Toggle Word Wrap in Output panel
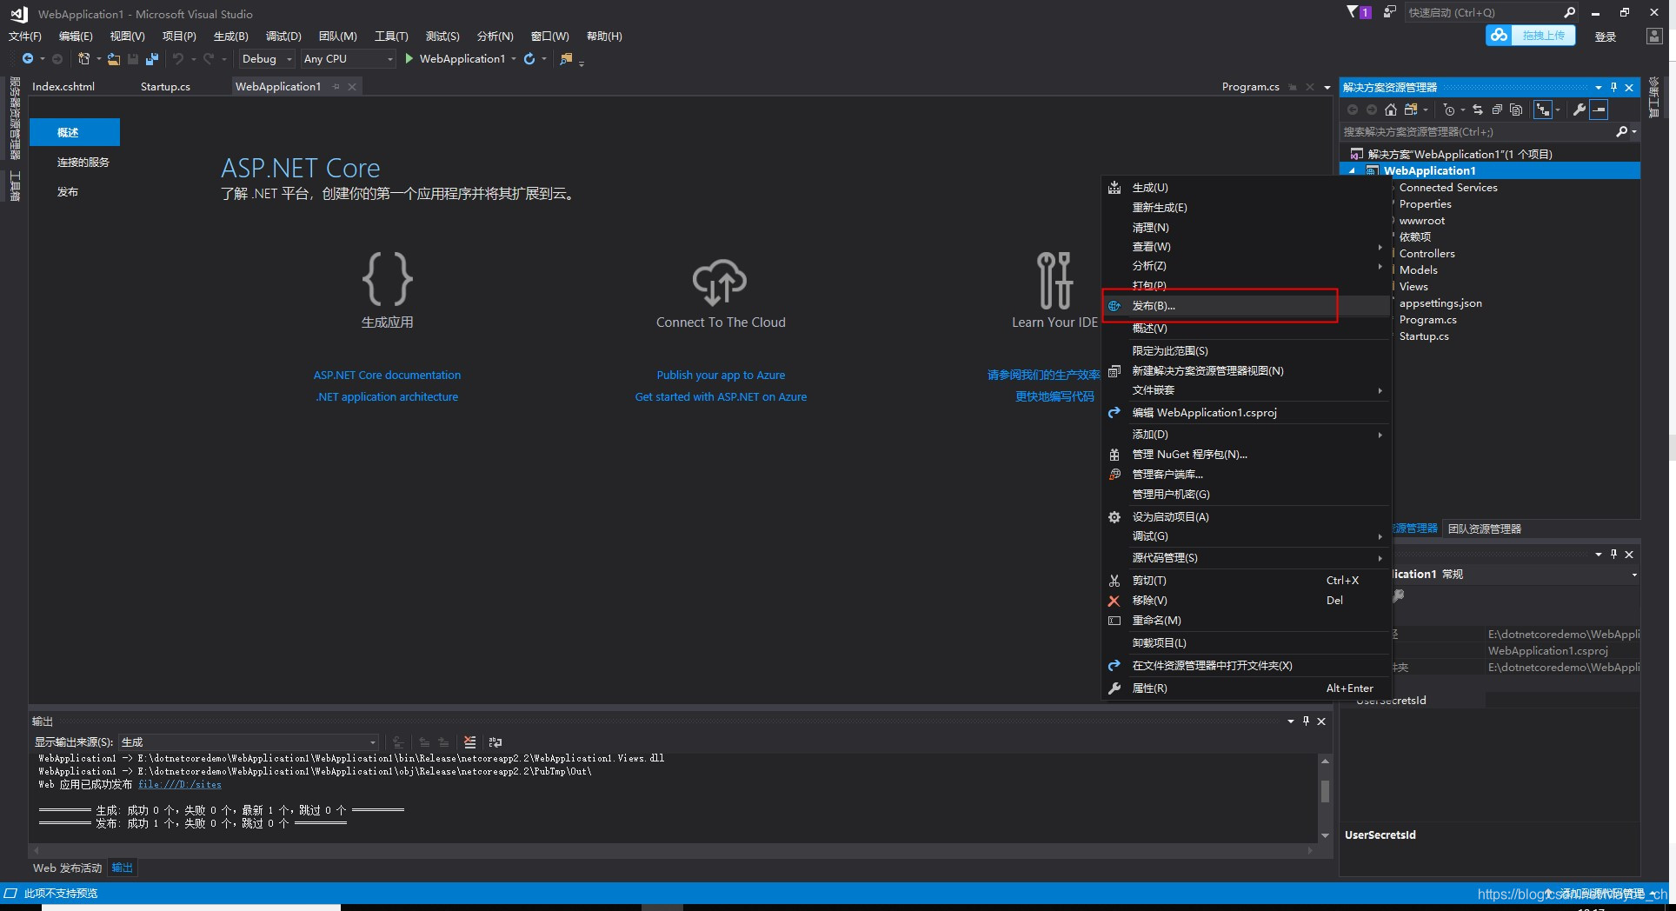The width and height of the screenshot is (1676, 911). point(495,742)
